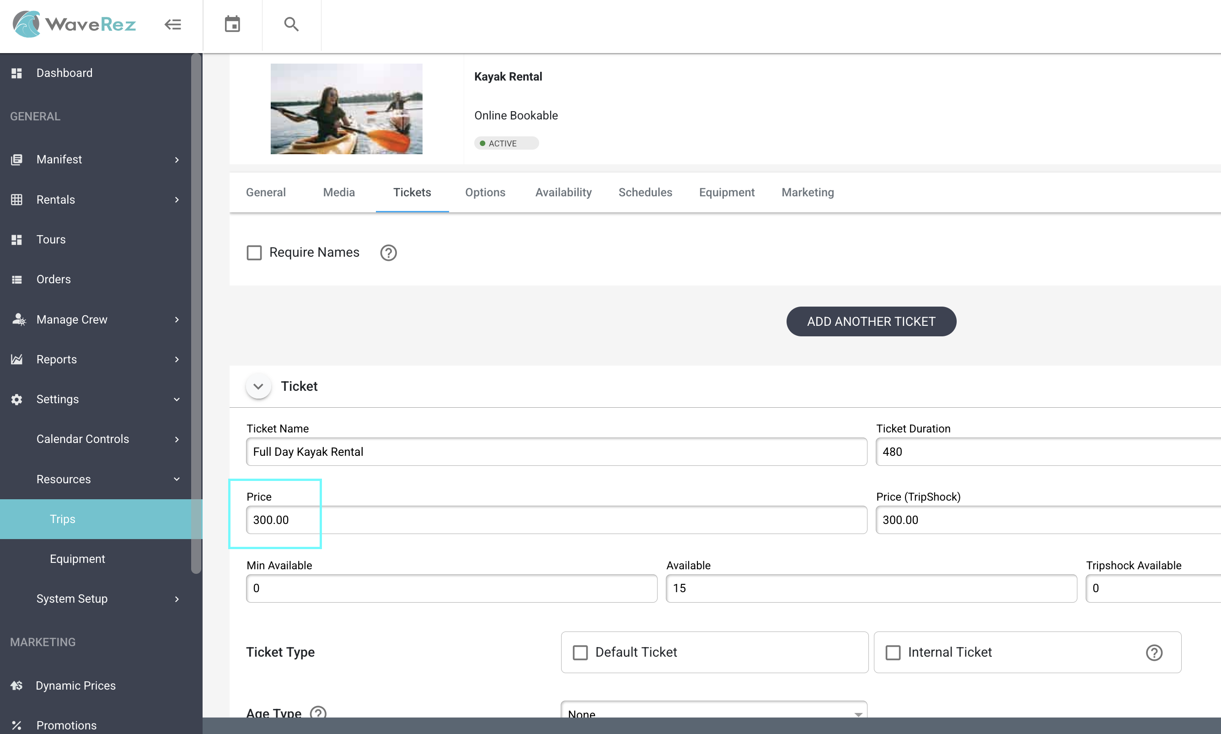
Task: Click the Reports chart icon
Action: [x=17, y=359]
